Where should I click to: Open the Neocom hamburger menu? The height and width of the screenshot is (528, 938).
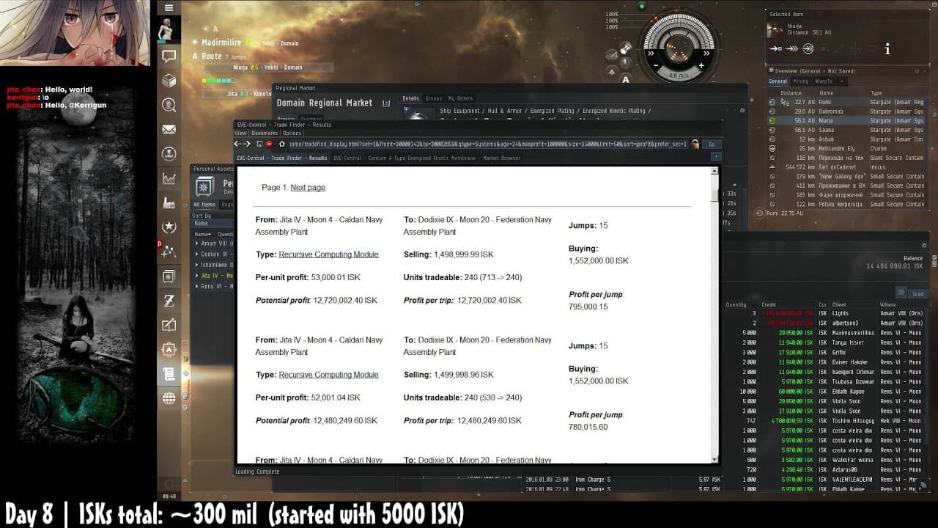169,8
